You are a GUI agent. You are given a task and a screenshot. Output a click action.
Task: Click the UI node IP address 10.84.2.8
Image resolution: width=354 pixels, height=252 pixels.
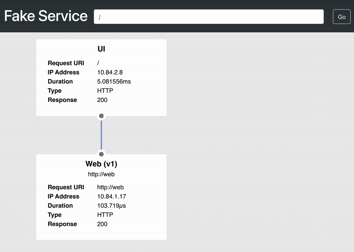click(x=110, y=72)
